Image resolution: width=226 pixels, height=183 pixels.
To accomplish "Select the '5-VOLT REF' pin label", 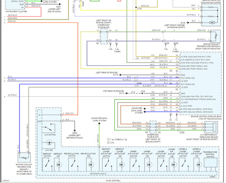I will [186, 106].
